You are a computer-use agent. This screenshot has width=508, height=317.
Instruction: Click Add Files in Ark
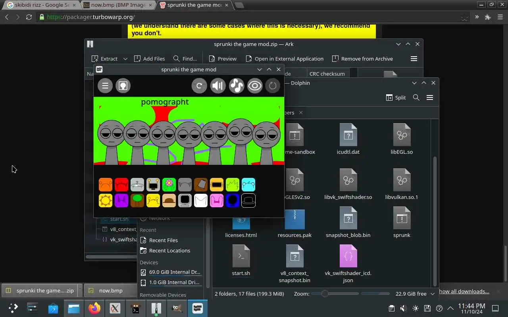click(149, 59)
